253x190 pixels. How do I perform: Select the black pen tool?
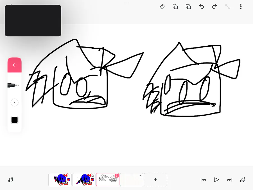coord(13,85)
